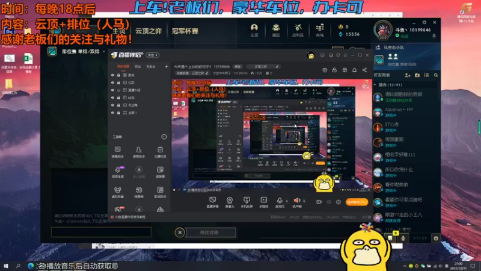Add 手机投屏 phone mirroring source

point(247,202)
